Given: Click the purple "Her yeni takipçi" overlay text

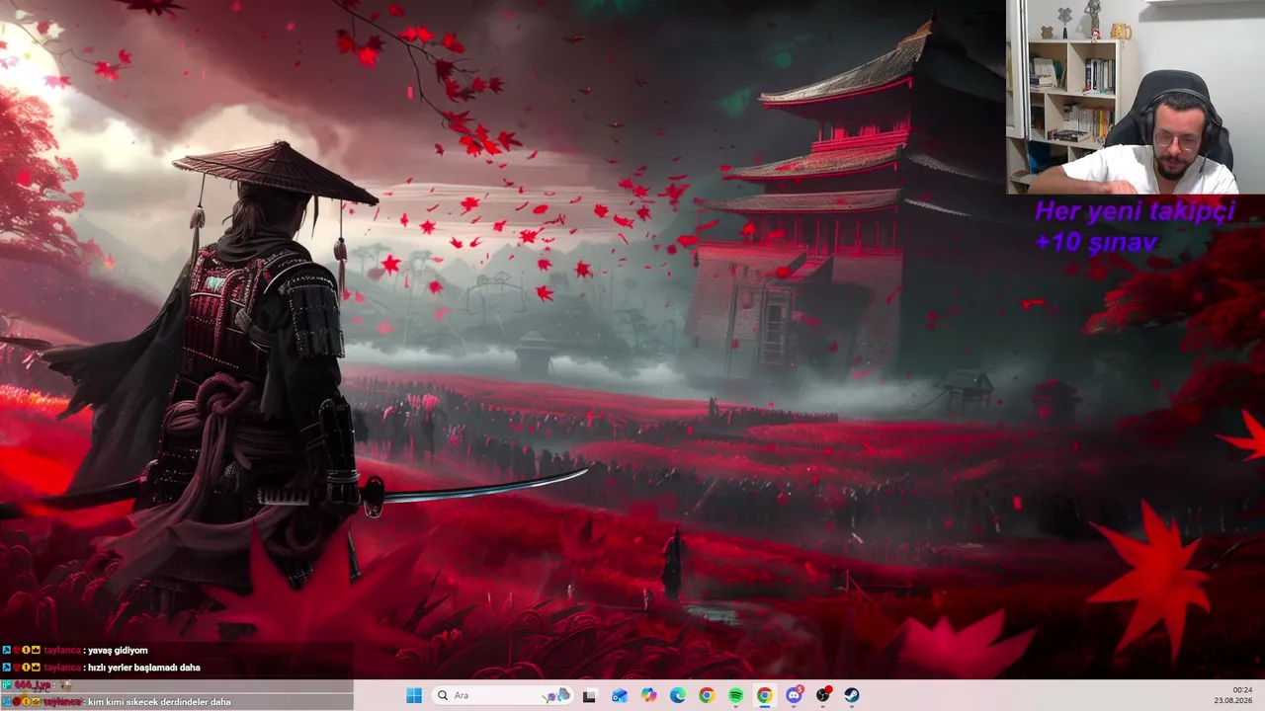Looking at the screenshot, I should click(x=1135, y=210).
